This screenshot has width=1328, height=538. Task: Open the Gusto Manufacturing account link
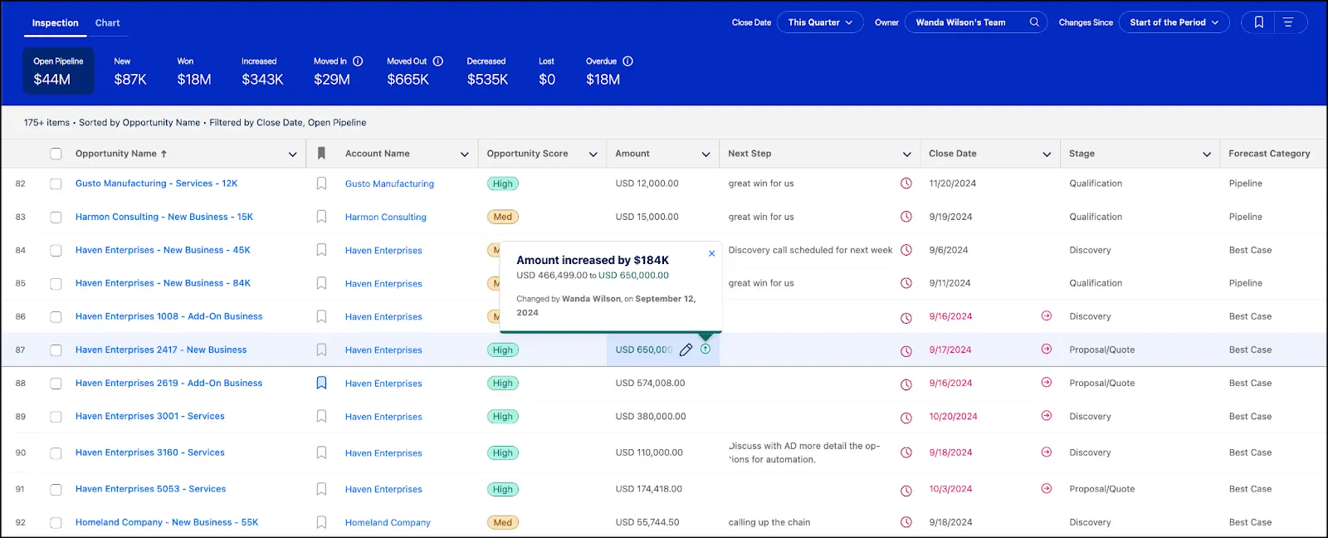point(389,183)
